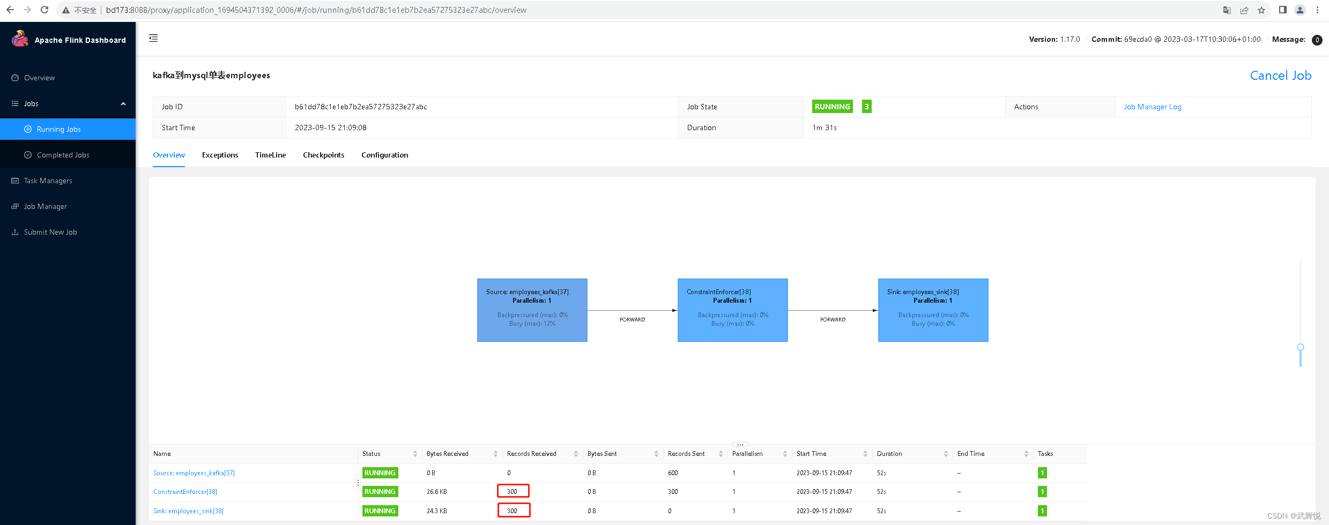Open Completed Jobs in sidebar
1329x525 pixels.
tap(68, 155)
